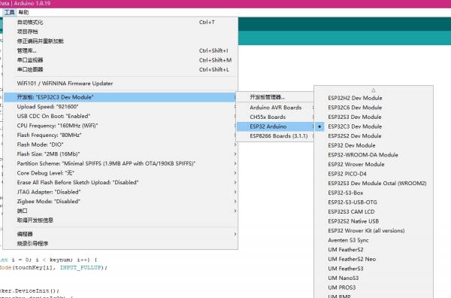Expand Arduino AVR Boards submenu
This screenshot has height=298, width=451.
(x=275, y=108)
